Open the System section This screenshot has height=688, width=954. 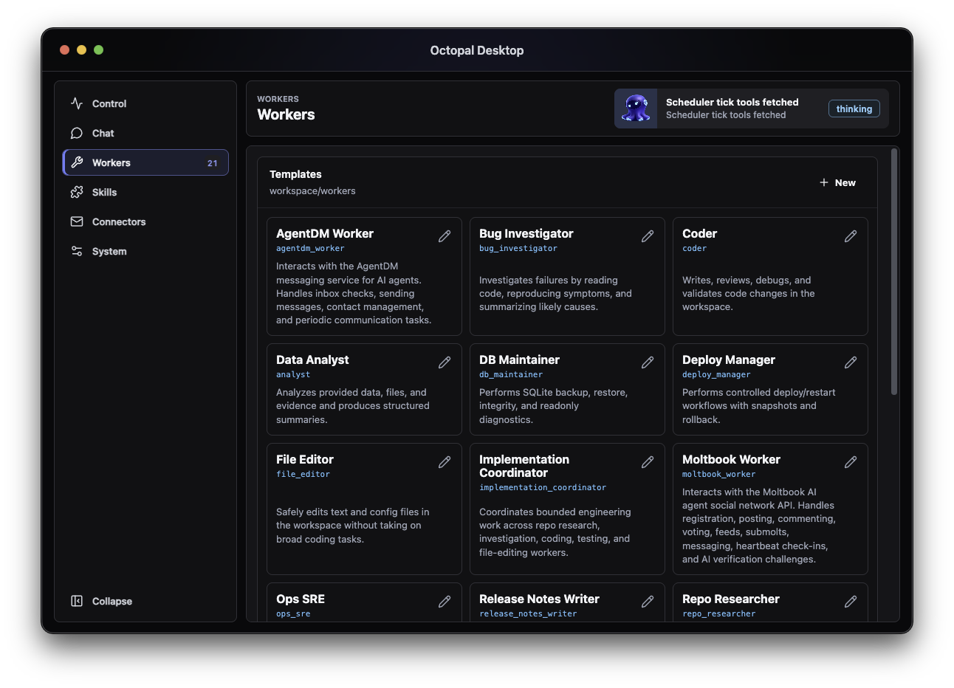pyautogui.click(x=145, y=251)
